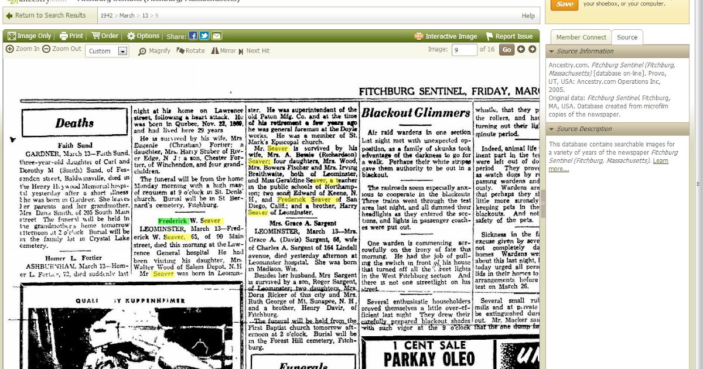This screenshot has width=703, height=369.
Task: Select the Source tab
Action: (627, 37)
